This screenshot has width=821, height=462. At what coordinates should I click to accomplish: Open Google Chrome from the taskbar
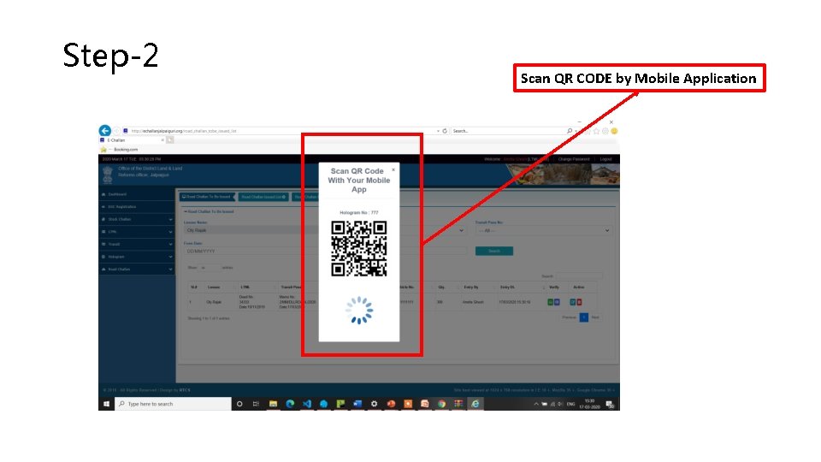pyautogui.click(x=441, y=404)
